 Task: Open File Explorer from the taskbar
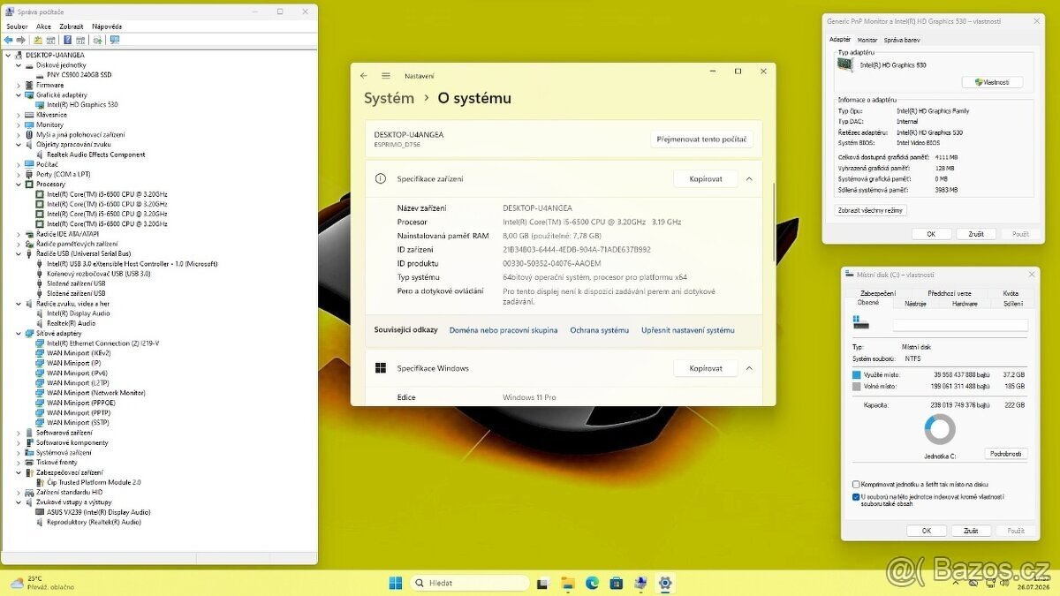click(x=568, y=583)
